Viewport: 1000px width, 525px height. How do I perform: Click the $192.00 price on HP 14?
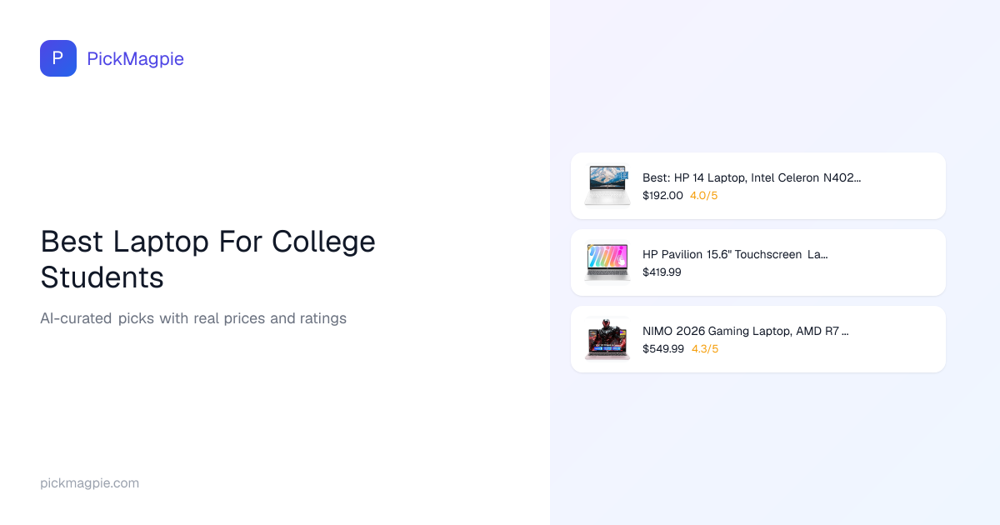pyautogui.click(x=662, y=196)
